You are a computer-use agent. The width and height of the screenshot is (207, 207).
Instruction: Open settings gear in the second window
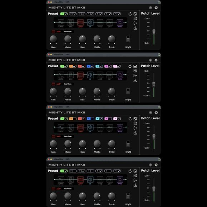(x=156, y=60)
